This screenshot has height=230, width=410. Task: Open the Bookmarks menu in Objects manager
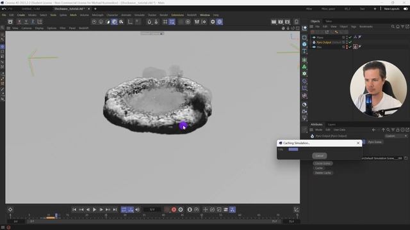pyautogui.click(x=366, y=27)
